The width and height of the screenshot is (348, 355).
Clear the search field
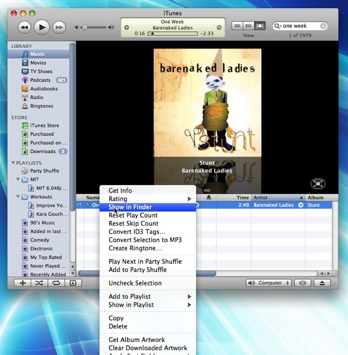coord(324,26)
